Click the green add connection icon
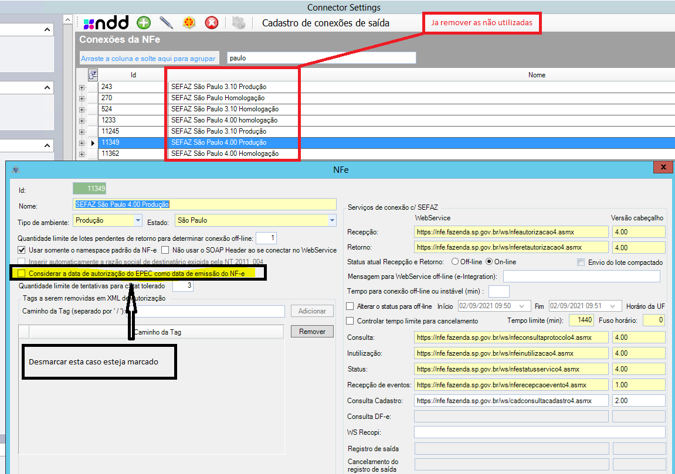 click(144, 23)
